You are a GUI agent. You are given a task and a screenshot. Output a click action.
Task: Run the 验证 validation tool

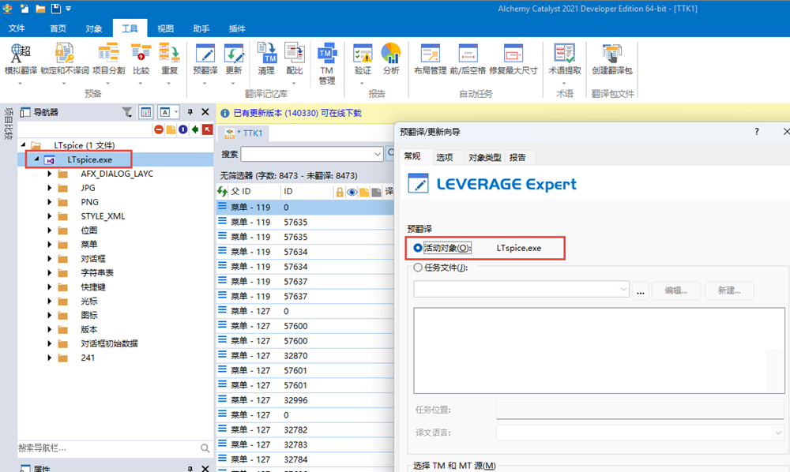coord(363,59)
